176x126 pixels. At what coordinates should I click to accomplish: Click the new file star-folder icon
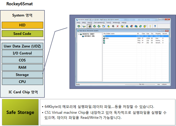click(104, 26)
